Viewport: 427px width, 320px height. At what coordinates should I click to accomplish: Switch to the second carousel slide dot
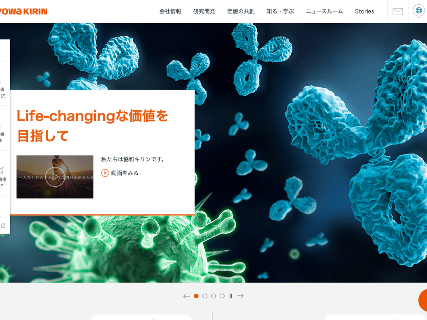click(x=205, y=296)
